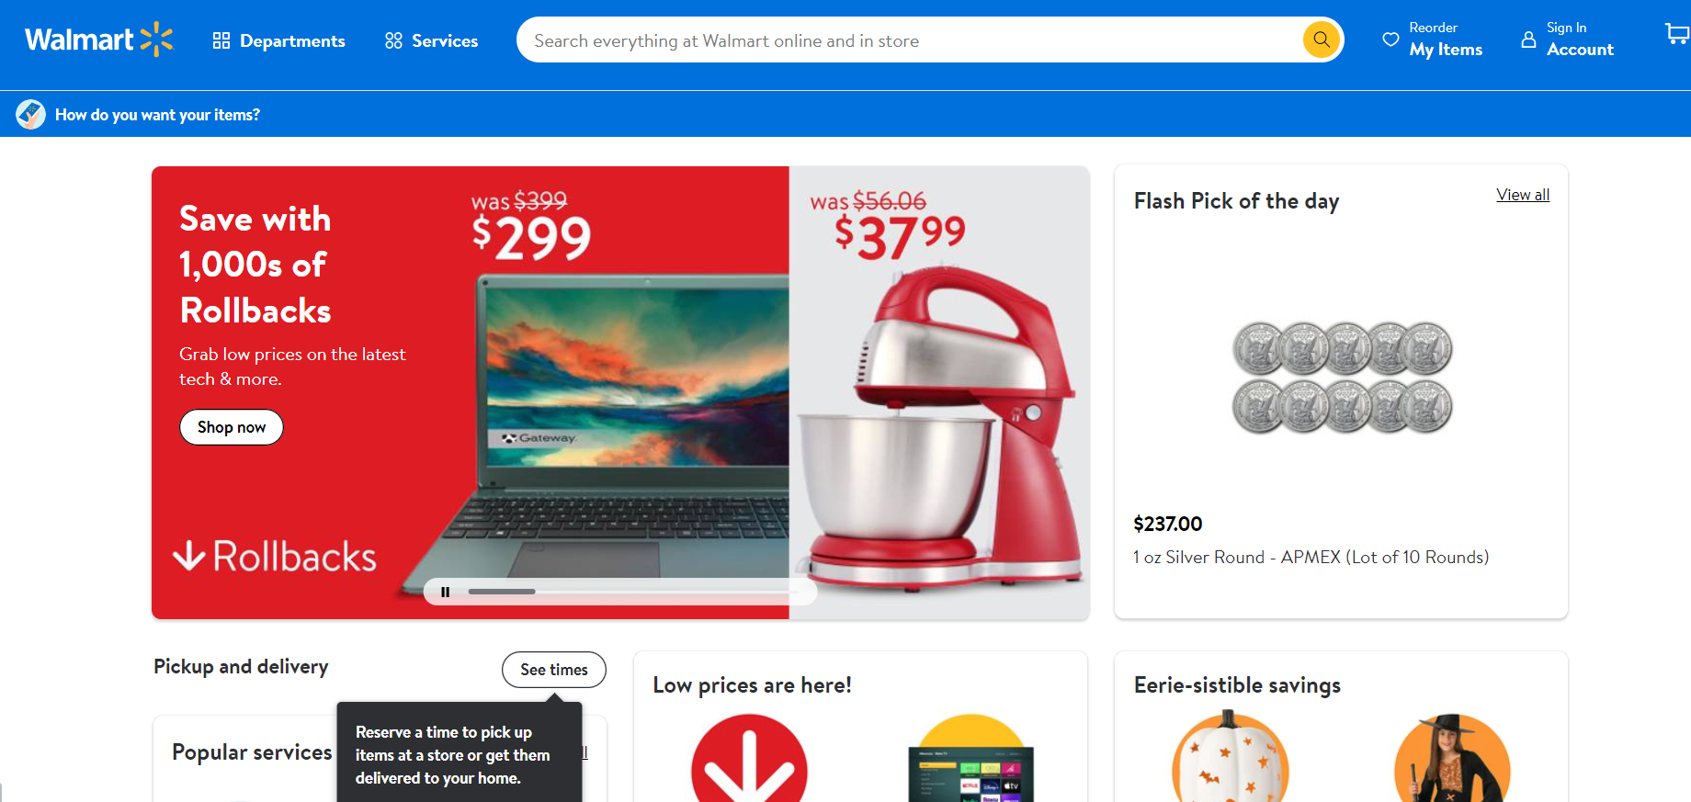Click the Shop now button
This screenshot has width=1691, height=802.
pos(232,427)
